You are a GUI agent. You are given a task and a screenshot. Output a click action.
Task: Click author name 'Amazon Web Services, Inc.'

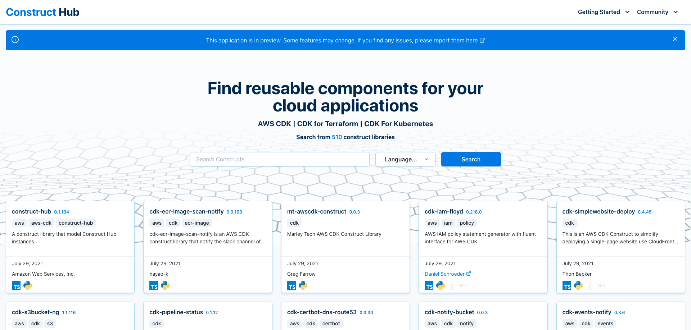tap(43, 274)
